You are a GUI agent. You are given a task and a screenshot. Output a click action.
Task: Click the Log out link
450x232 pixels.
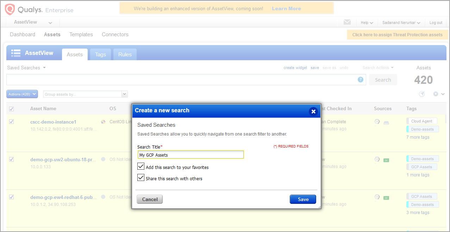click(436, 23)
